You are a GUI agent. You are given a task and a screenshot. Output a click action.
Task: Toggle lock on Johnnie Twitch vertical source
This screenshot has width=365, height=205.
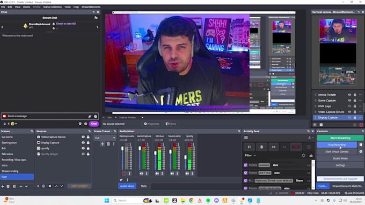[x=355, y=95]
